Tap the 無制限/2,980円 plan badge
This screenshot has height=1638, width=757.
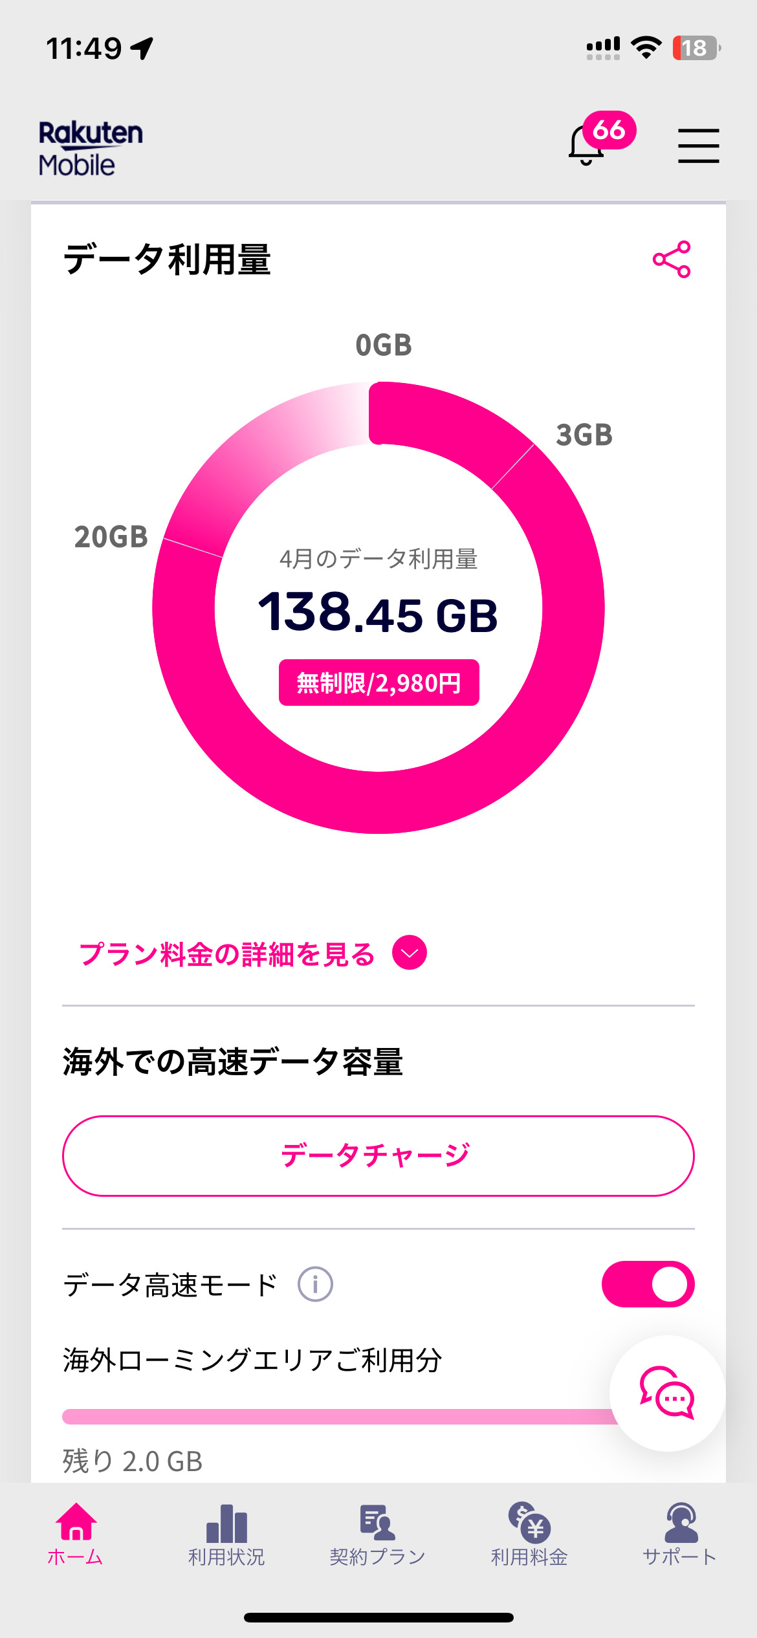click(x=378, y=682)
